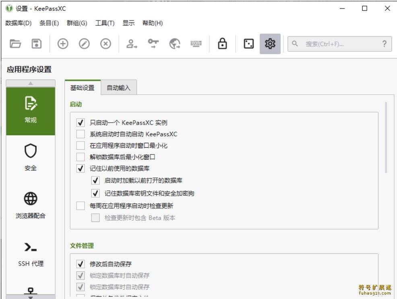Click the delete entry X-circle icon

point(105,44)
